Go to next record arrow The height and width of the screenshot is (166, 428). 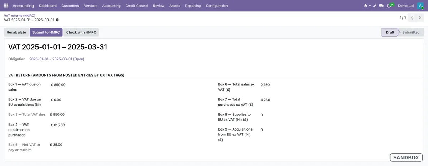[420, 17]
